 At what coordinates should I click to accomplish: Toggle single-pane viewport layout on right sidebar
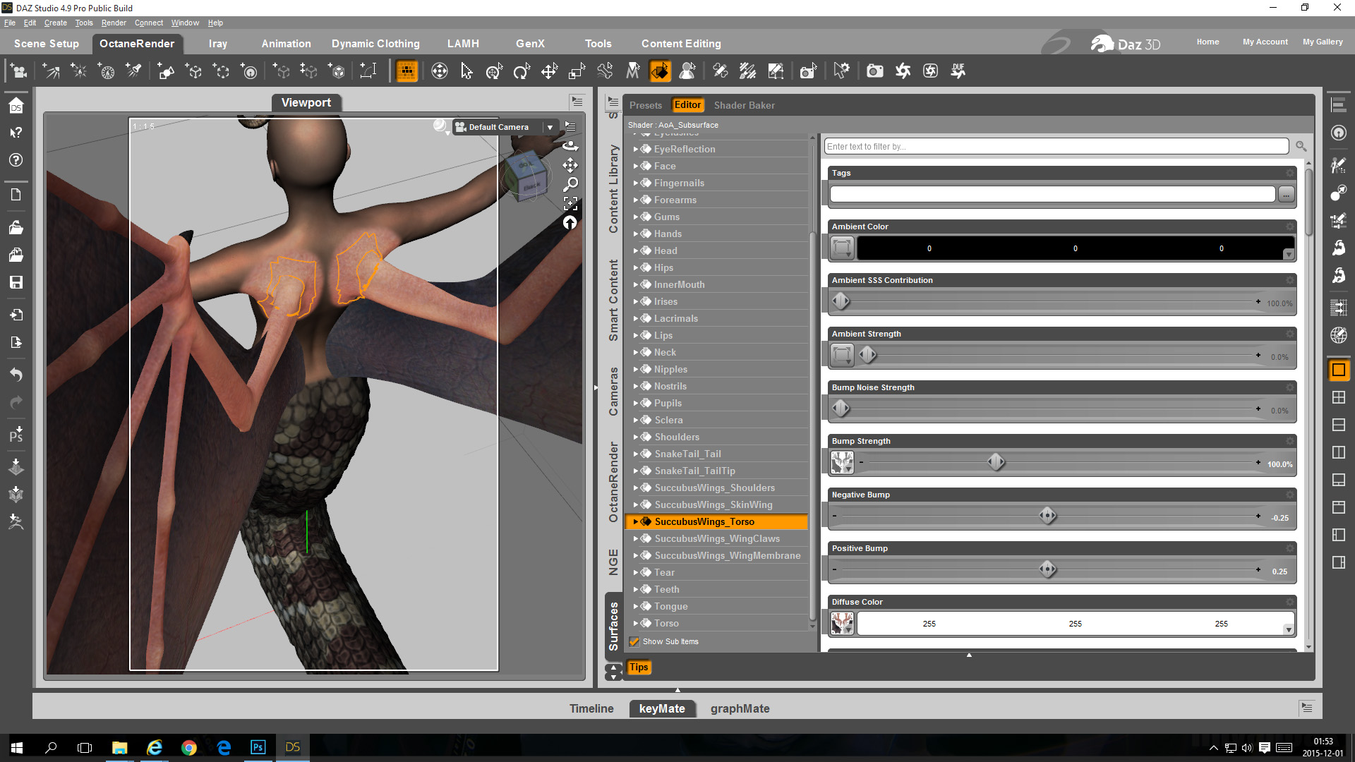(1338, 370)
